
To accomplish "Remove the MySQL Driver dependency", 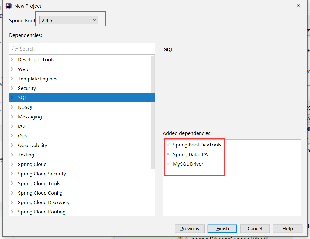I will (168, 164).
